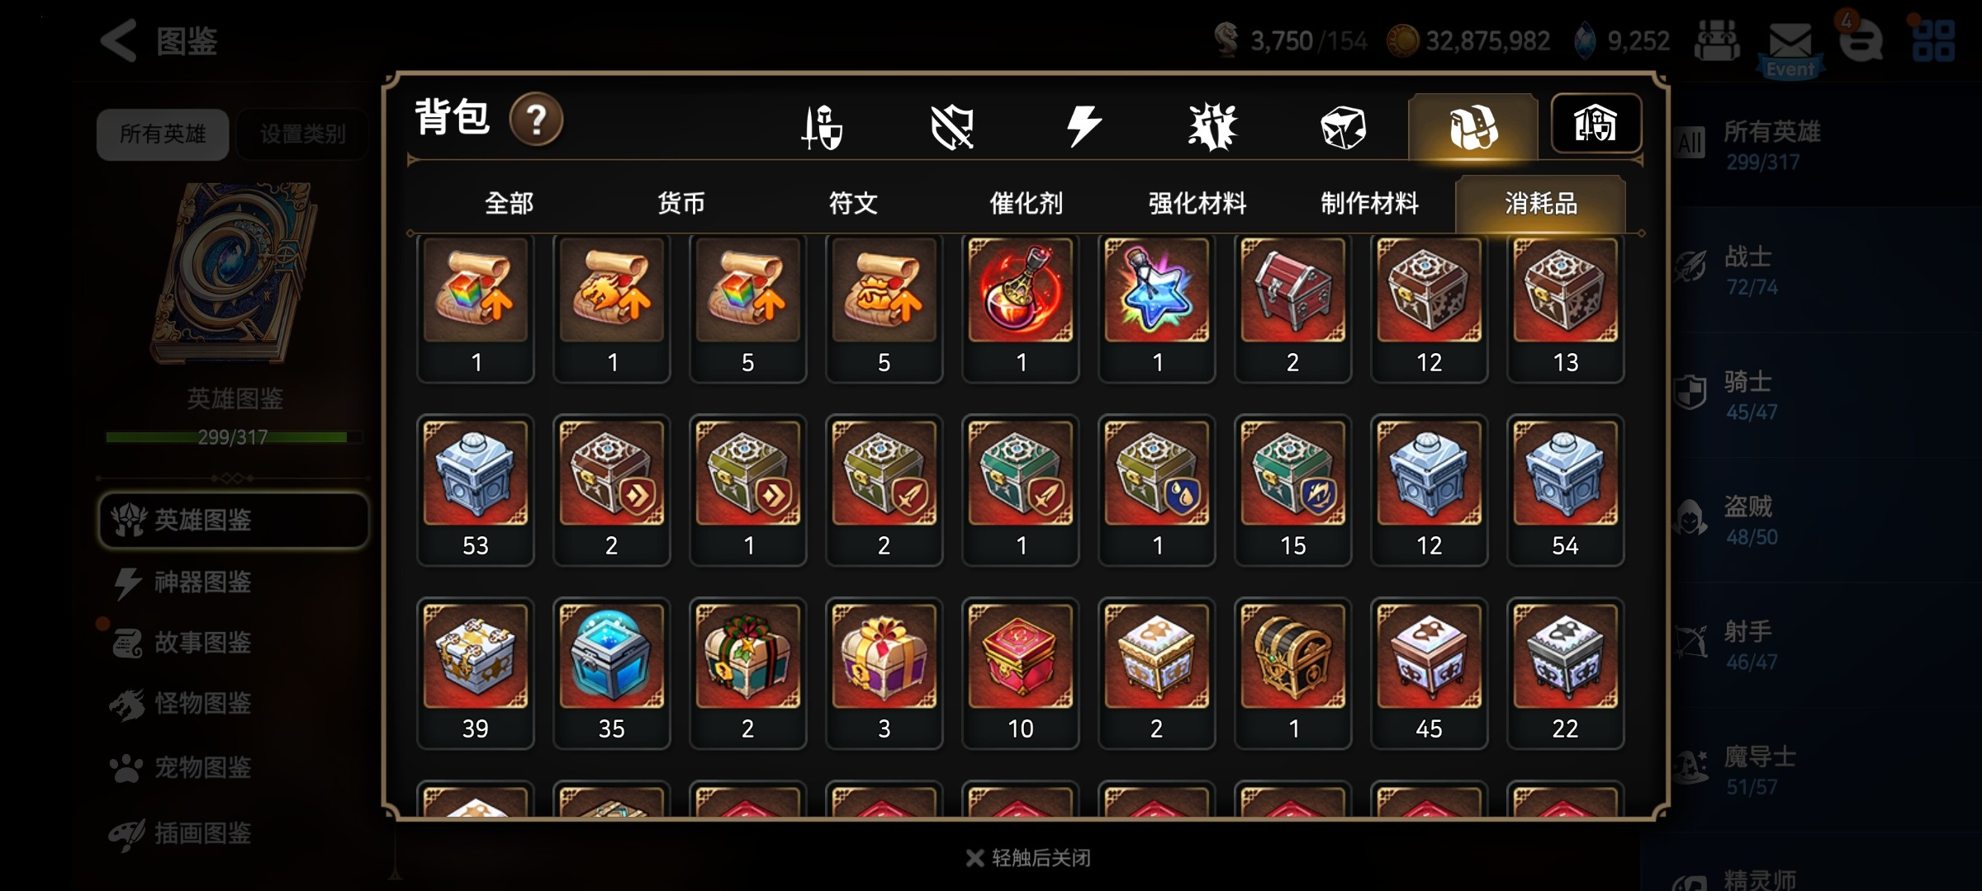Screen dimensions: 1982x891
Task: Select the silver box with count 53
Action: point(476,490)
